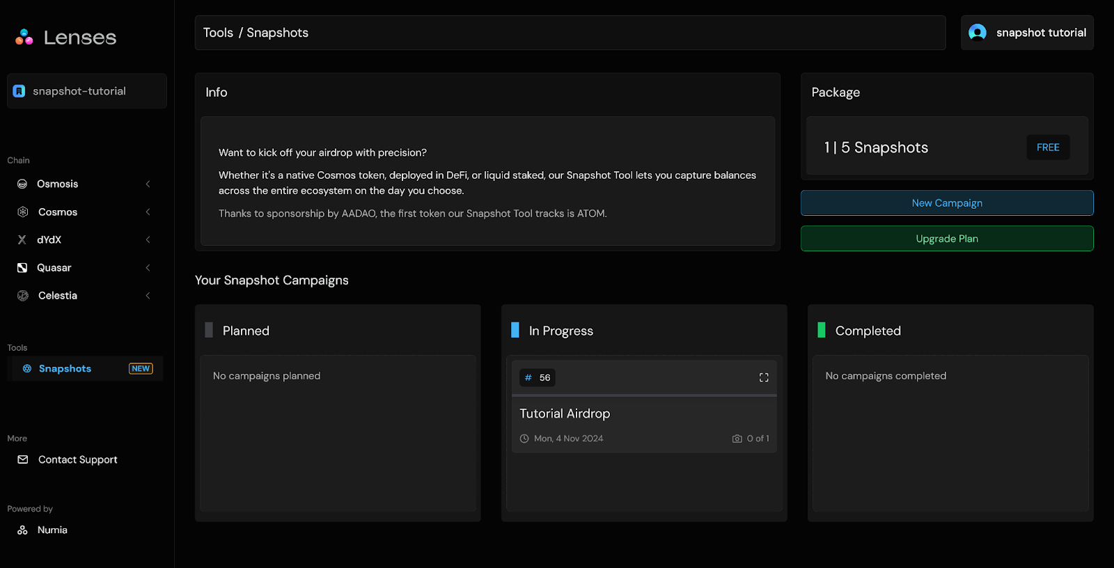Expand the dYdX chain chevron
Image resolution: width=1114 pixels, height=568 pixels.
[148, 239]
